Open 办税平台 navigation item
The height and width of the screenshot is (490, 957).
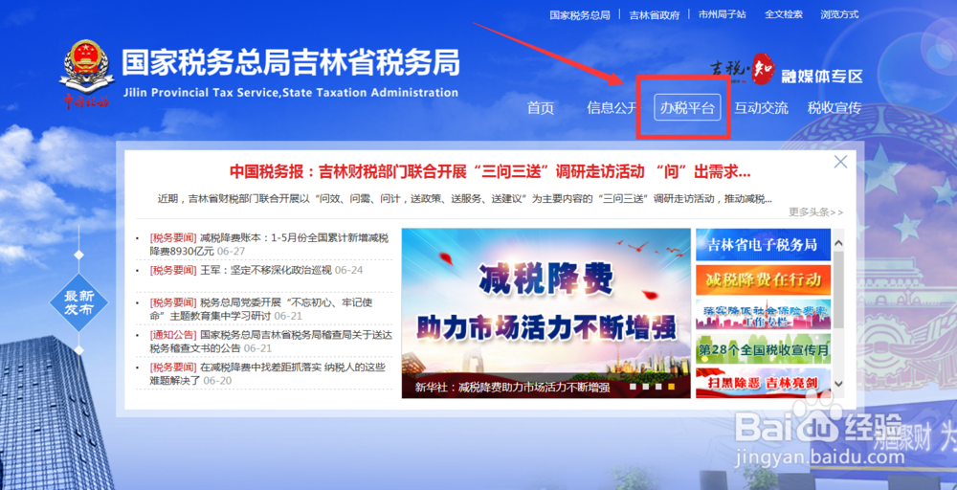point(686,108)
